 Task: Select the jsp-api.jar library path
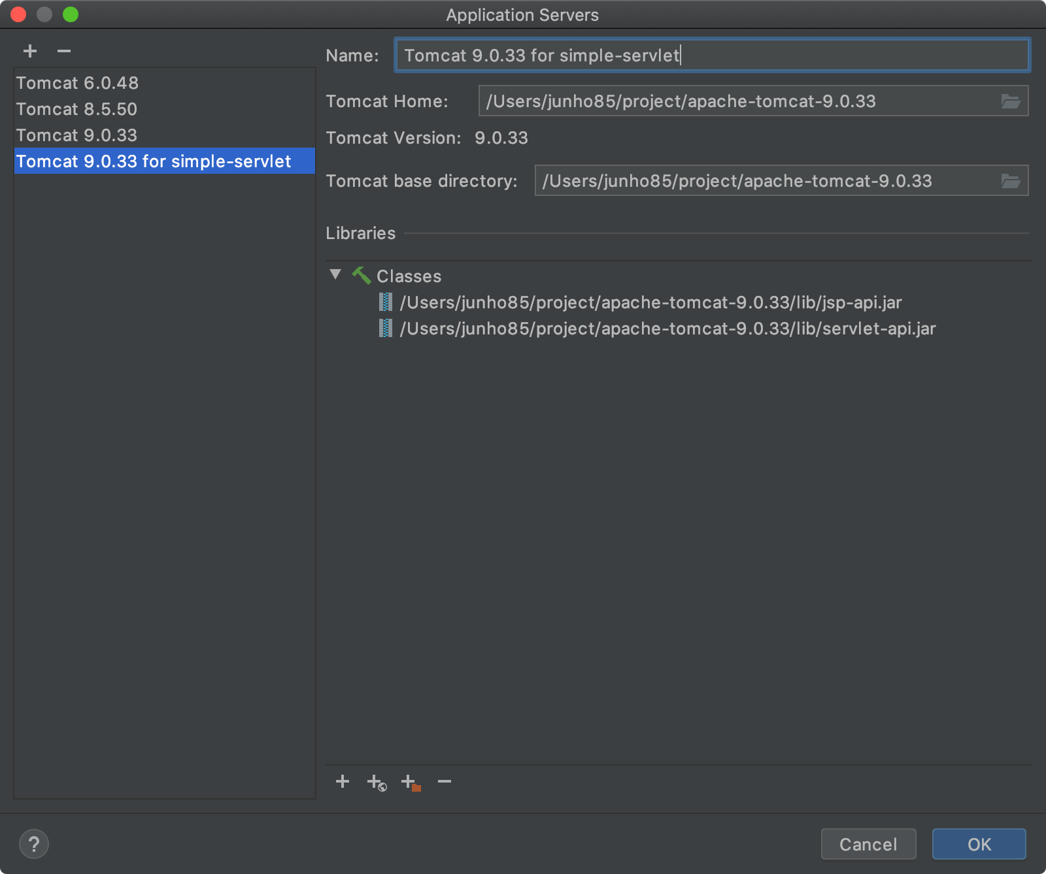tap(650, 302)
